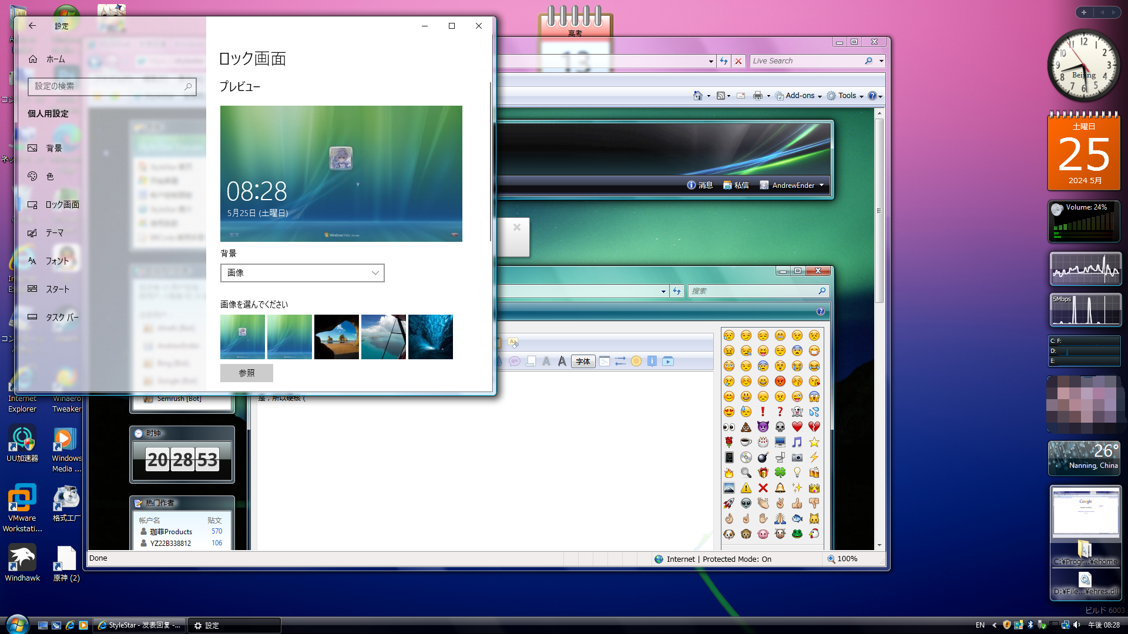Click the speaker volume tray icon
The image size is (1128, 634).
[1076, 625]
